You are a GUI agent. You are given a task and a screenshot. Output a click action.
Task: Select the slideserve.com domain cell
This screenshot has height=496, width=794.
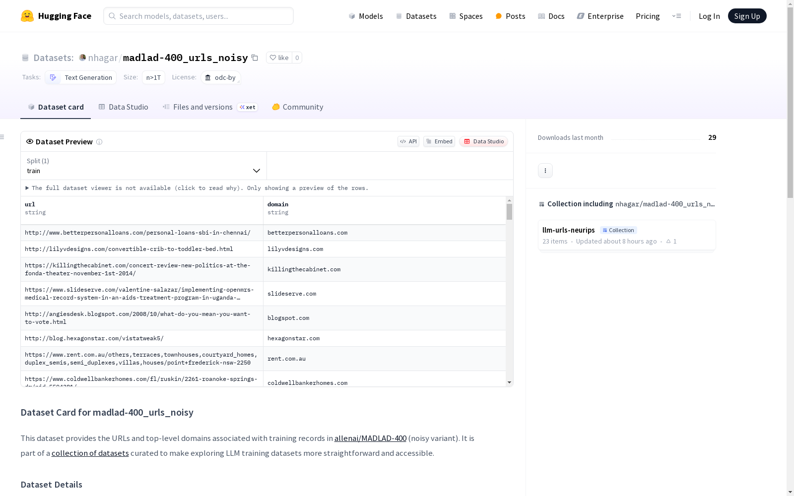coord(385,294)
